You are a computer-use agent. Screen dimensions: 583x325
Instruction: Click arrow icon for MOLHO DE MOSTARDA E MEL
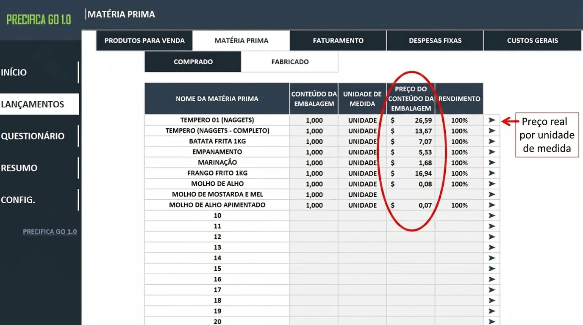click(x=491, y=194)
